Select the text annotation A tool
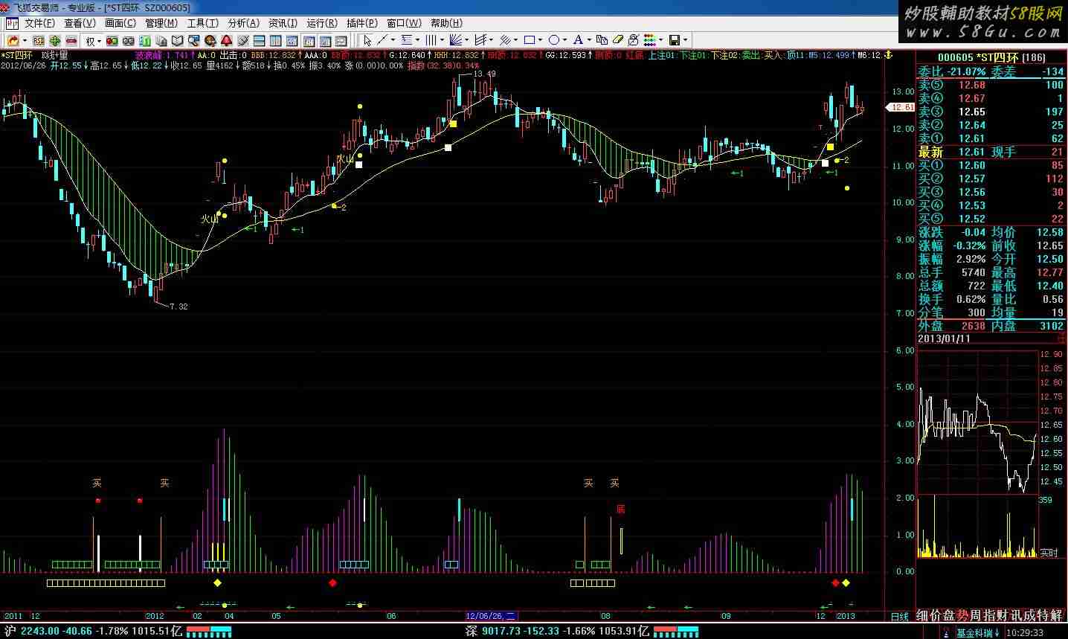Image resolution: width=1068 pixels, height=639 pixels. click(x=578, y=40)
